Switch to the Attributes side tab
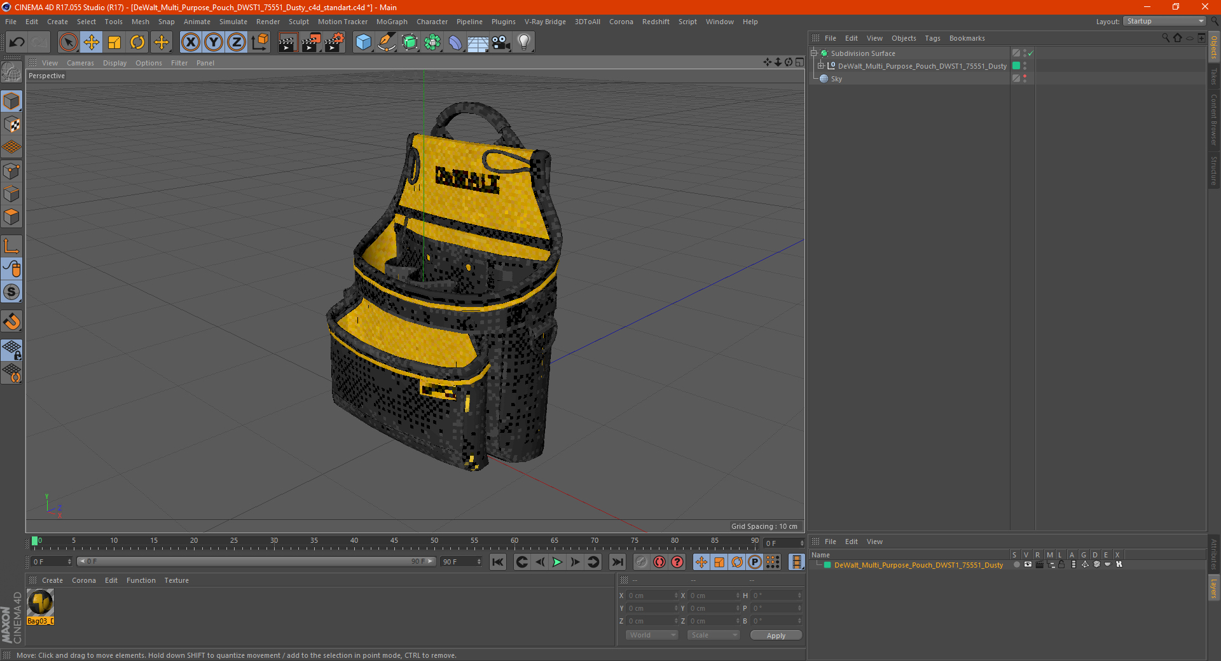This screenshot has height=661, width=1221. pyautogui.click(x=1213, y=554)
